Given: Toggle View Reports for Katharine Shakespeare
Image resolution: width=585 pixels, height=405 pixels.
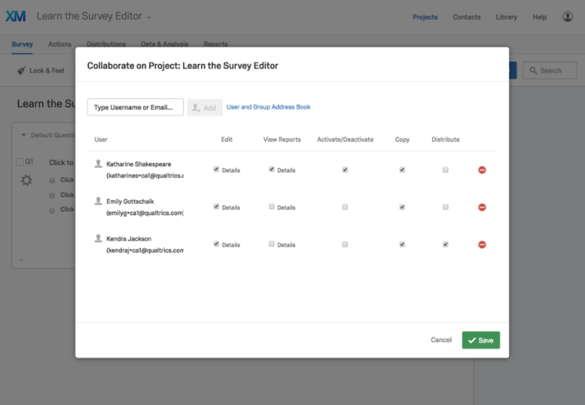Looking at the screenshot, I should click(x=271, y=169).
